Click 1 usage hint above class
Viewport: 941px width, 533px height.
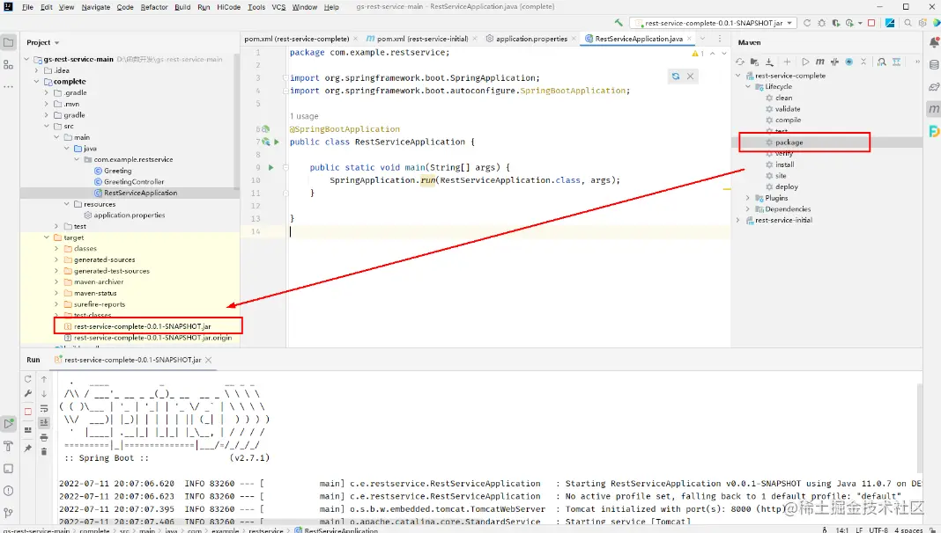tap(304, 116)
